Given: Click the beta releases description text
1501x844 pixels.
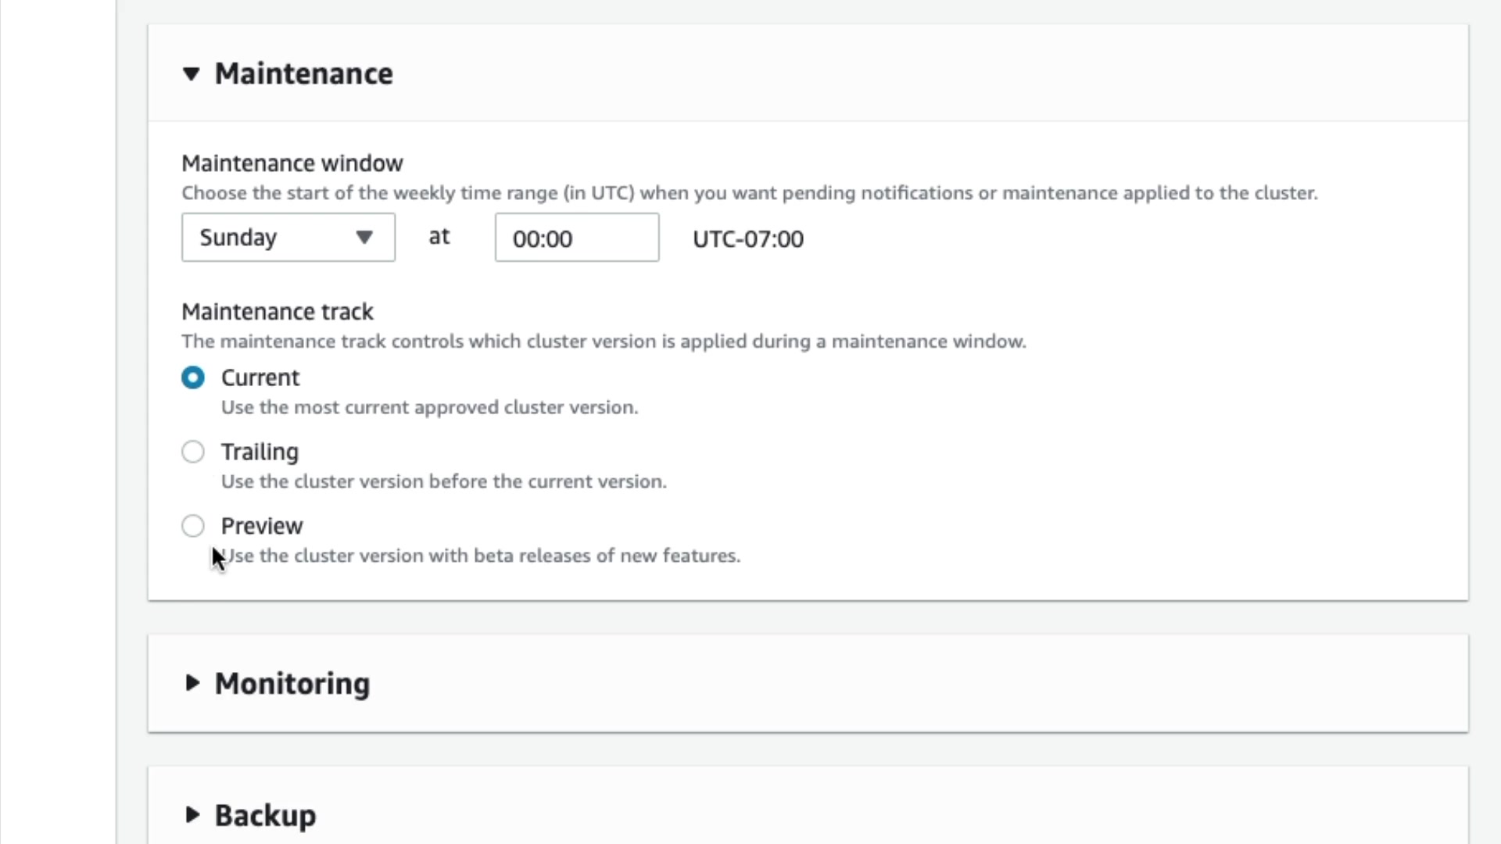Looking at the screenshot, I should [x=481, y=556].
